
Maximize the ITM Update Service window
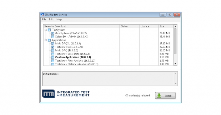tap(170, 15)
